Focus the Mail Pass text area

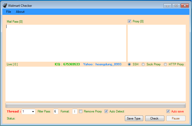66,43
